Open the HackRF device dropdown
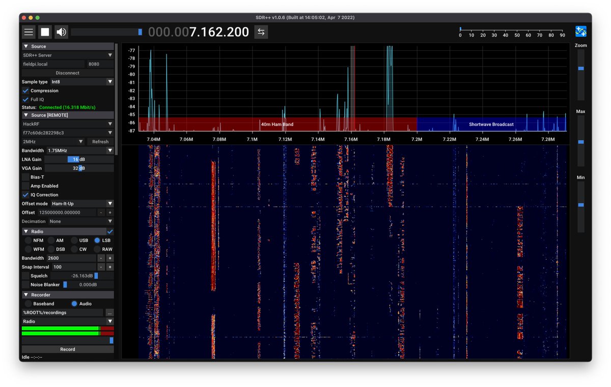611x387 pixels. (x=68, y=124)
